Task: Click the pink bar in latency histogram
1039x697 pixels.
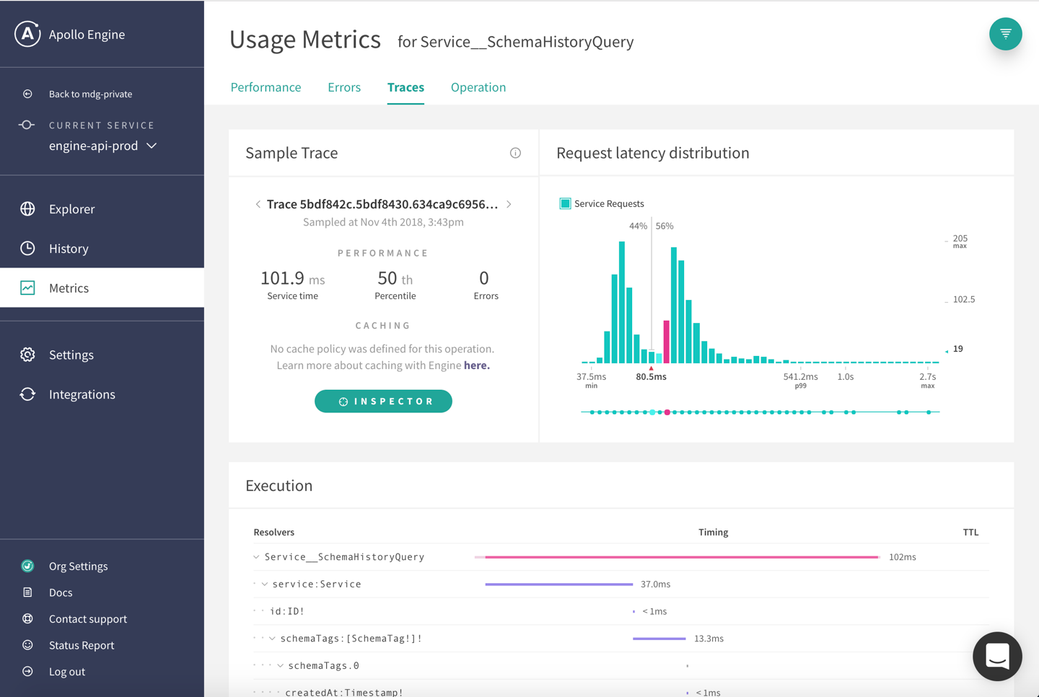Action: pyautogui.click(x=667, y=342)
